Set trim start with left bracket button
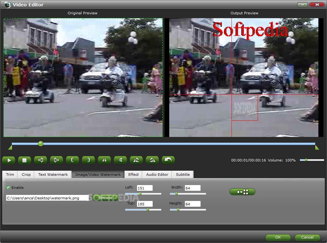The height and width of the screenshot is (243, 327). coord(72,160)
